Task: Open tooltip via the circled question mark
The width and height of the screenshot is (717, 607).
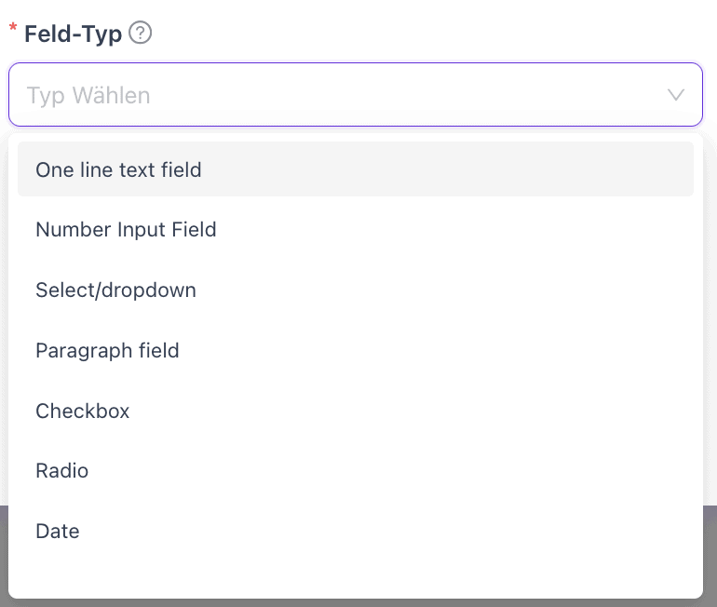Action: click(x=141, y=34)
